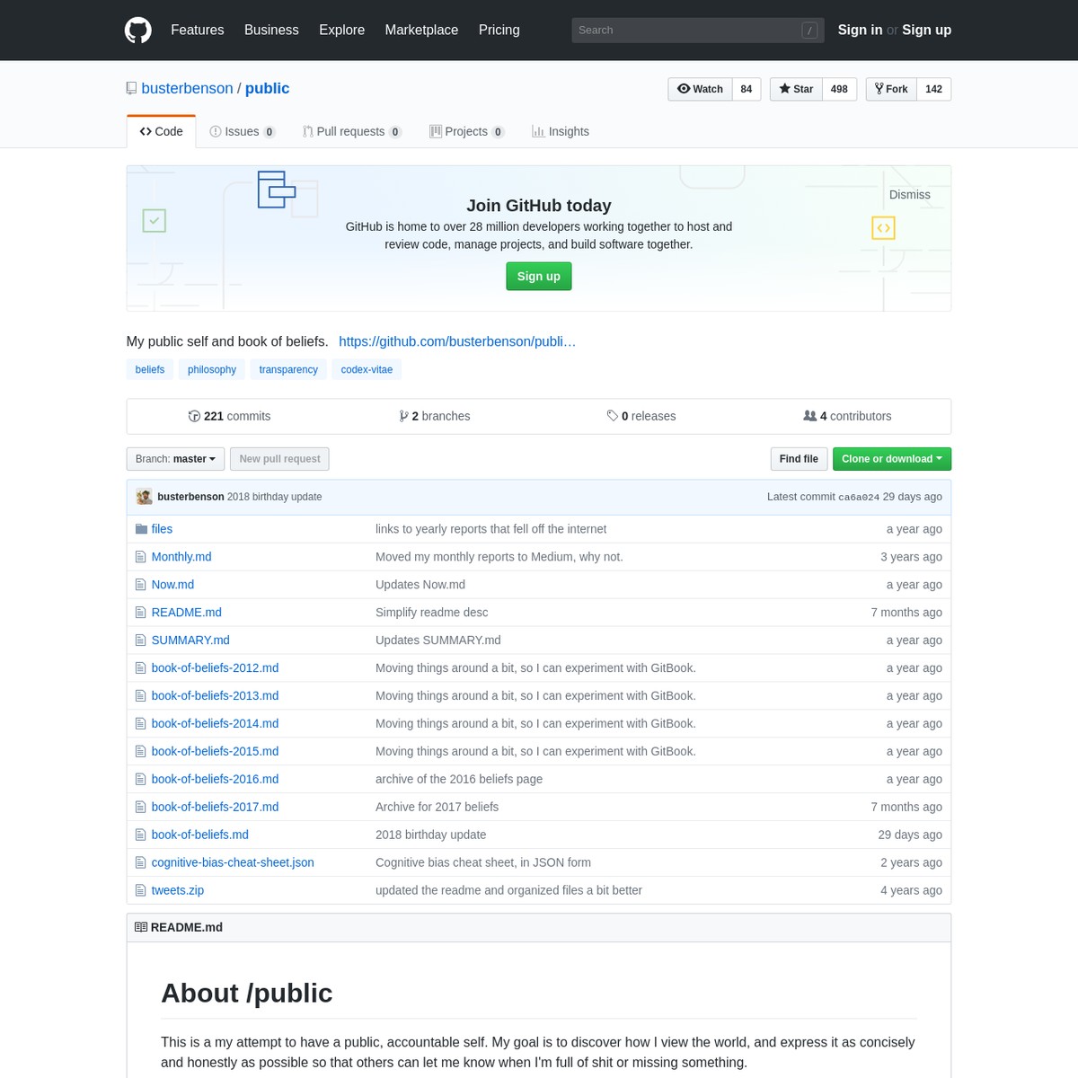Click the slash shortcut icon in search
This screenshot has height=1078, width=1078.
tap(809, 31)
